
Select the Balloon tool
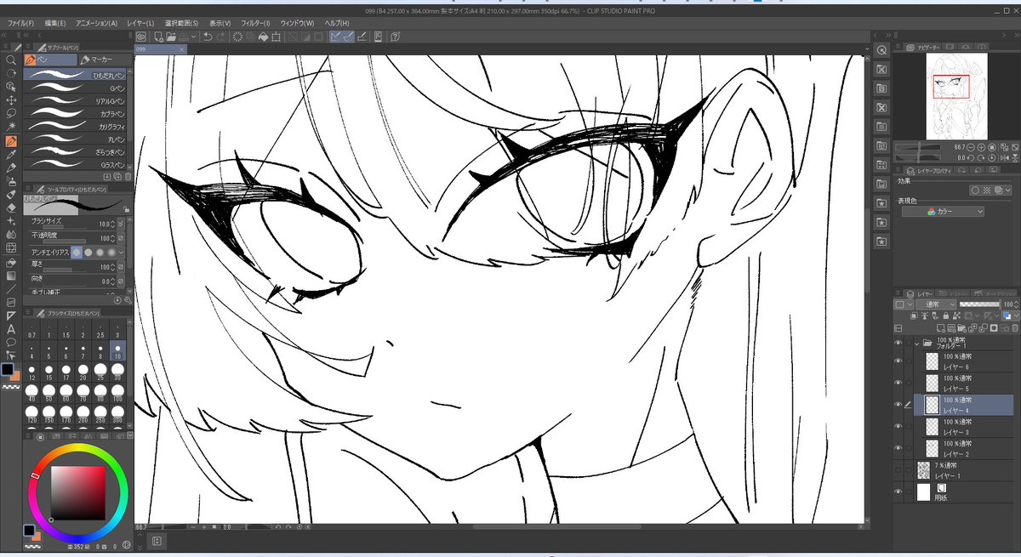point(11,342)
